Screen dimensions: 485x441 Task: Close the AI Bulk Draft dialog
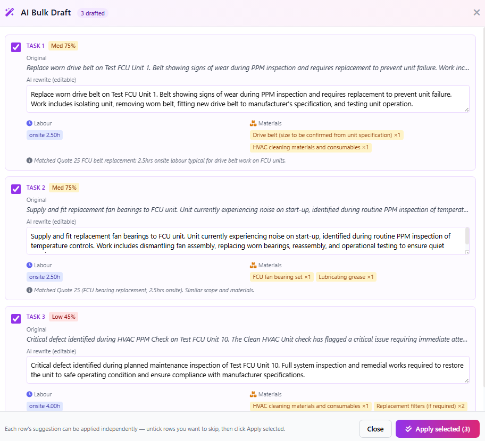click(476, 12)
